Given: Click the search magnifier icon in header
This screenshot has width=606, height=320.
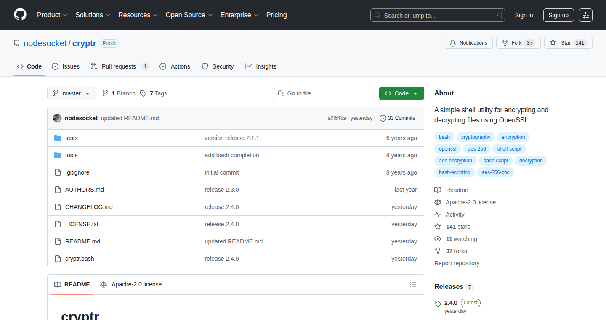Looking at the screenshot, I should tap(377, 16).
